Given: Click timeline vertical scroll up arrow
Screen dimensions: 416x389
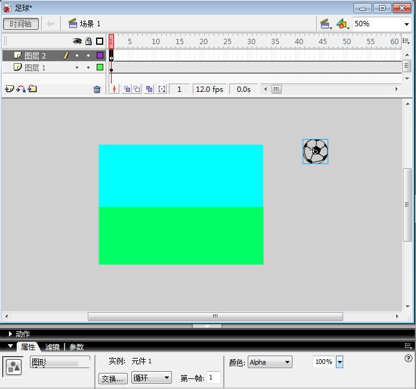Looking at the screenshot, I should 407,55.
